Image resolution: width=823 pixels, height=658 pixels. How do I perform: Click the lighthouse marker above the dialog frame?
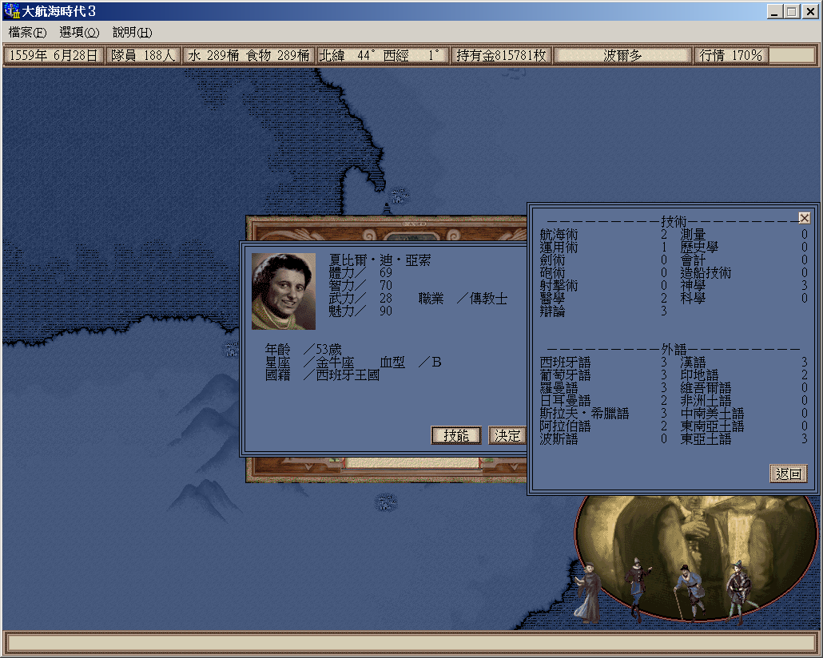[x=388, y=209]
